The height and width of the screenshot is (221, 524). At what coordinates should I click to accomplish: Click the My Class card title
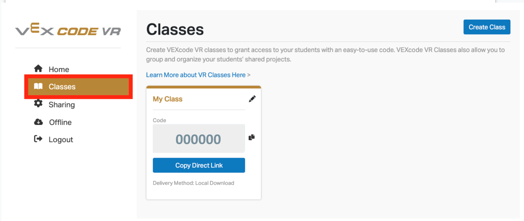167,99
